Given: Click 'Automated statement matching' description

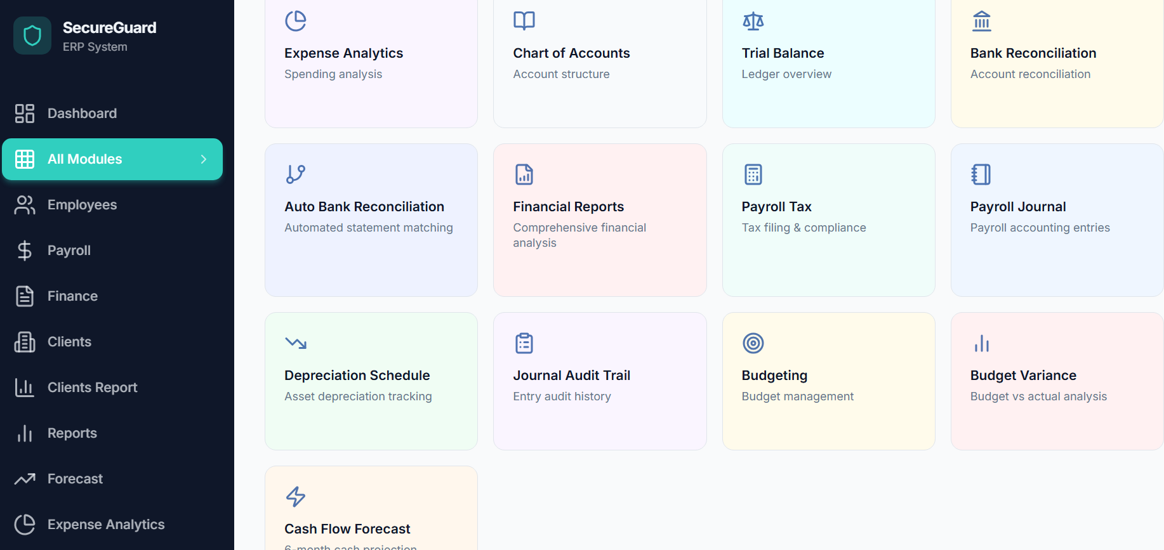Looking at the screenshot, I should click(x=369, y=228).
